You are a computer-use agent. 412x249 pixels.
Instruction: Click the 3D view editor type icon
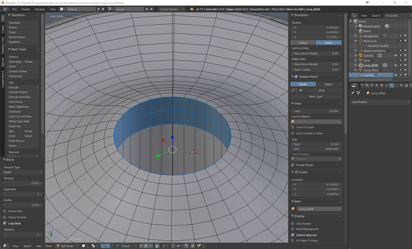point(5,245)
